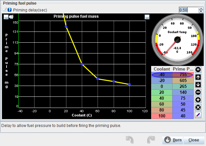Click the Prime P... column header

183,69
